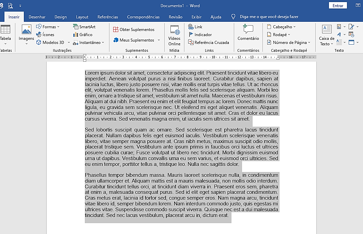Screen dimensions: 363x234
Task: Click the Object insert icon in Texto group
Action: point(351,42)
